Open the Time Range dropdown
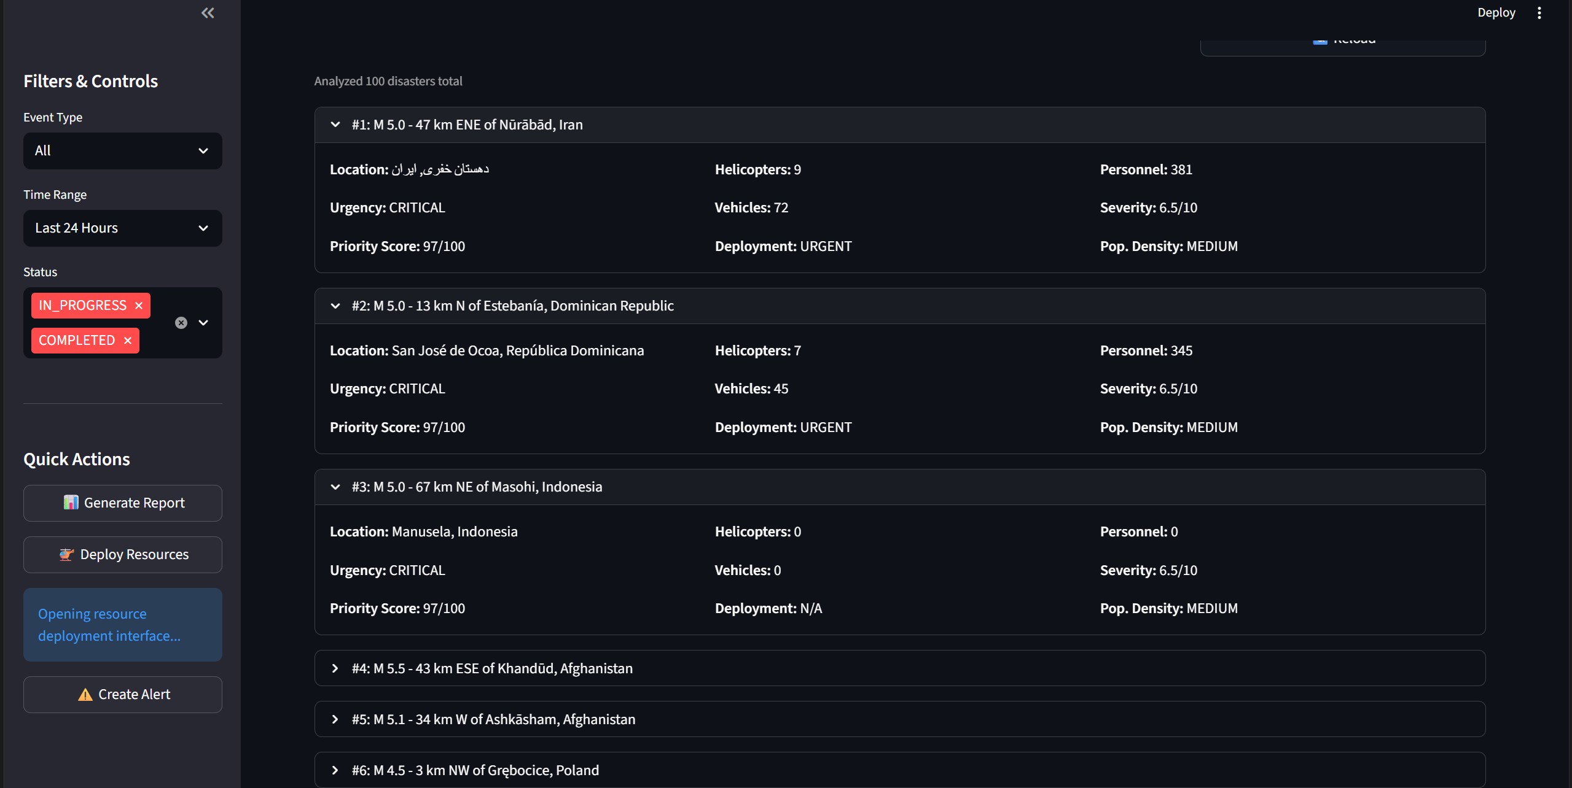This screenshot has height=788, width=1572. coord(123,228)
